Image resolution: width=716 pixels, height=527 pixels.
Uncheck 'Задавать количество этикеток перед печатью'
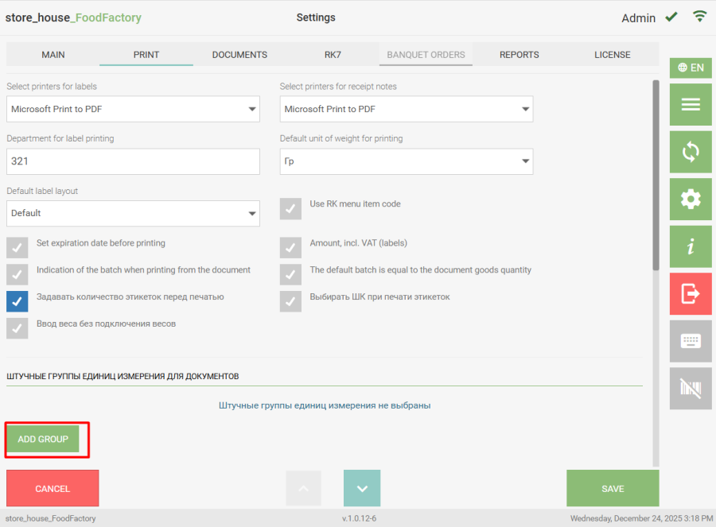coord(18,301)
